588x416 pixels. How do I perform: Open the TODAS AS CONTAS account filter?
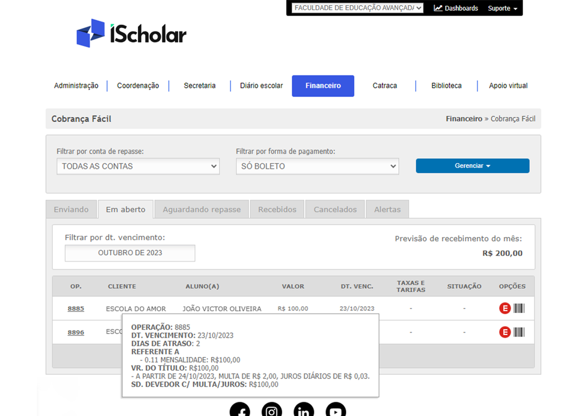[138, 166]
